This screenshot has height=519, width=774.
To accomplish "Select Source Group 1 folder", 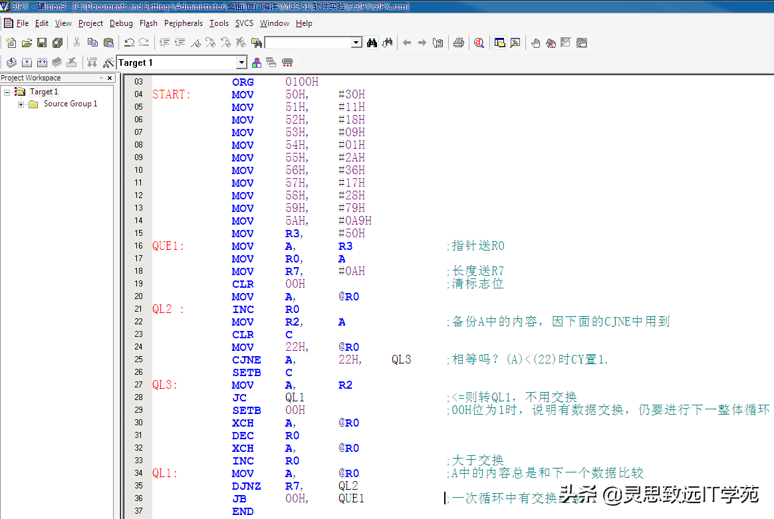I will pyautogui.click(x=70, y=104).
